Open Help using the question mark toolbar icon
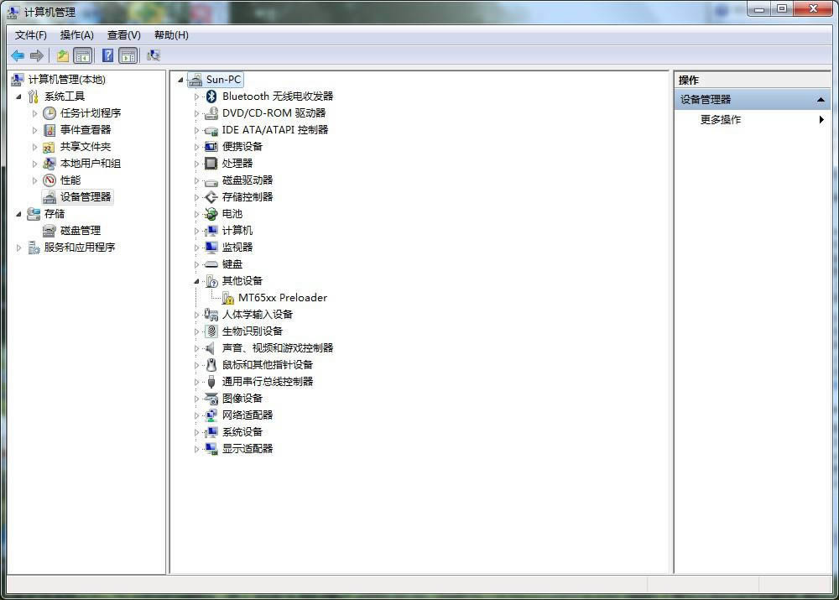 pyautogui.click(x=107, y=55)
